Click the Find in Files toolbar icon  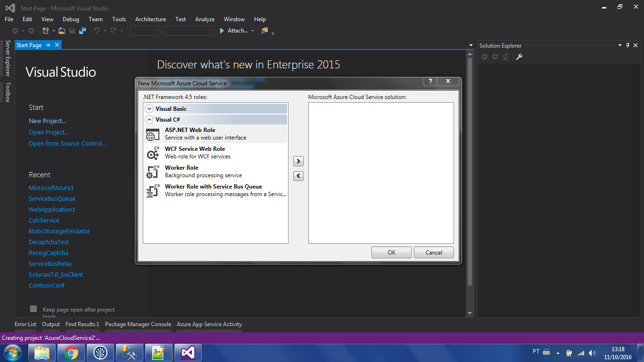point(264,31)
